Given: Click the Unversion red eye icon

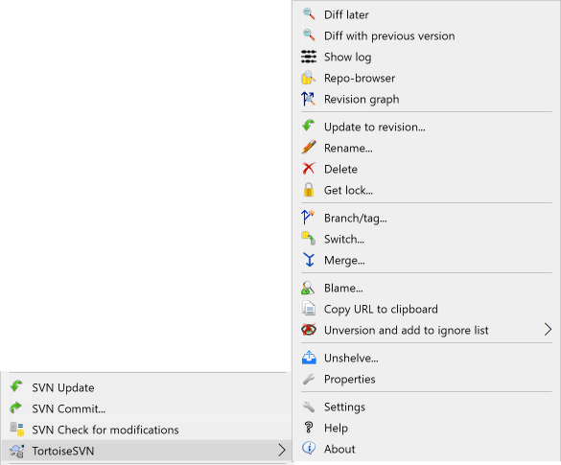Looking at the screenshot, I should pos(309,330).
